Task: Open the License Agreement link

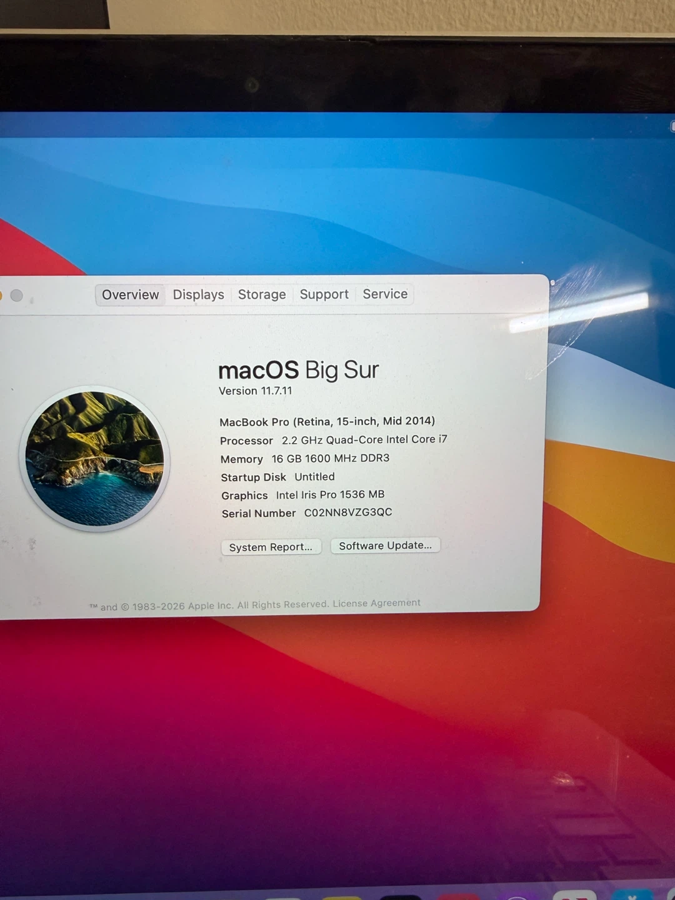Action: point(376,603)
